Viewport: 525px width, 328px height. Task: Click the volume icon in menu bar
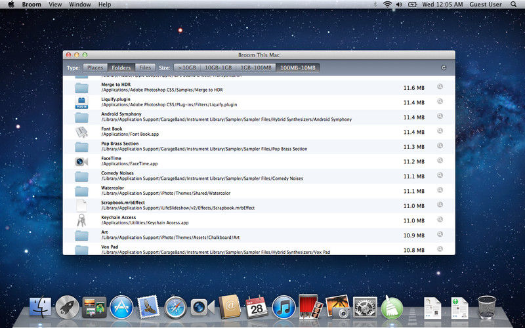(399, 5)
